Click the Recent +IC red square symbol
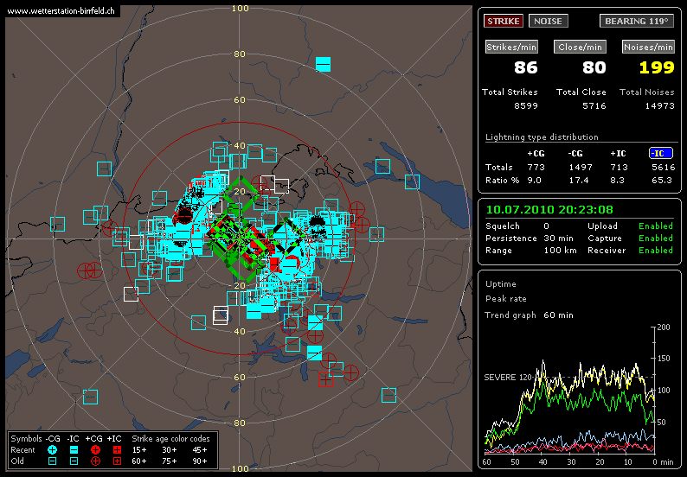The height and width of the screenshot is (477, 687). coord(117,450)
